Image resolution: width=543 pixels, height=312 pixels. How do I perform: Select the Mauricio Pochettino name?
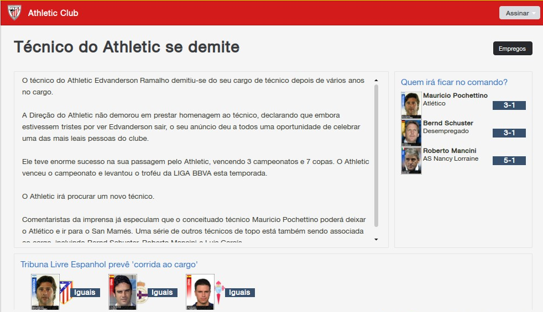coord(455,95)
